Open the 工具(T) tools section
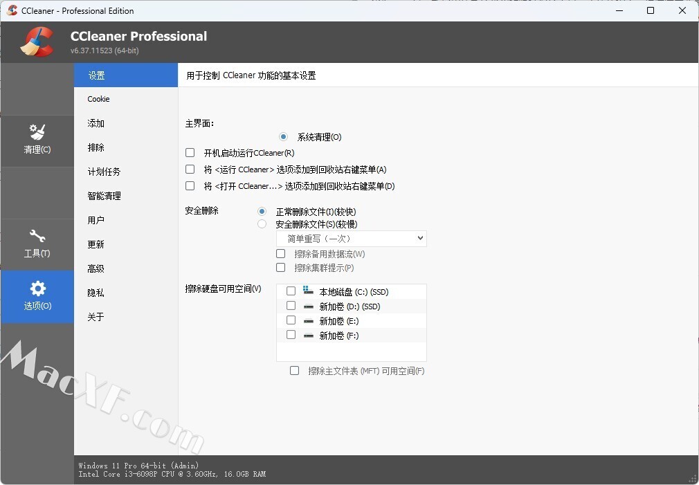699x485 pixels. click(x=37, y=245)
